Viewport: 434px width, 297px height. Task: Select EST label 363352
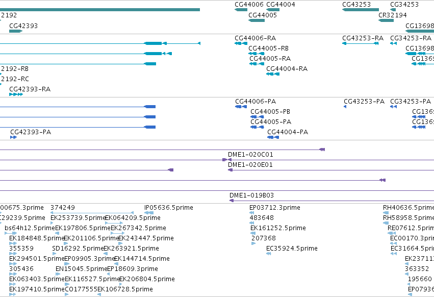tap(417, 269)
